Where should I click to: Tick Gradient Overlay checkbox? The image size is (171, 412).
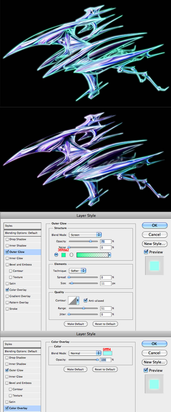pyautogui.click(x=7, y=296)
